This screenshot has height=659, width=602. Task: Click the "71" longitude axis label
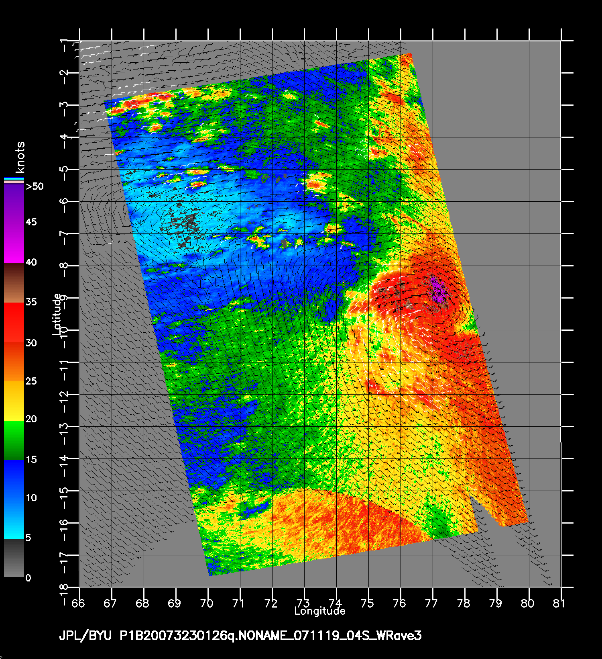[x=238, y=604]
